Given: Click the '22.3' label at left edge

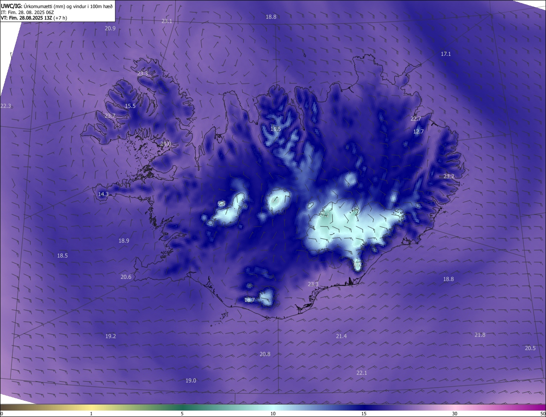Looking at the screenshot, I should (6, 106).
